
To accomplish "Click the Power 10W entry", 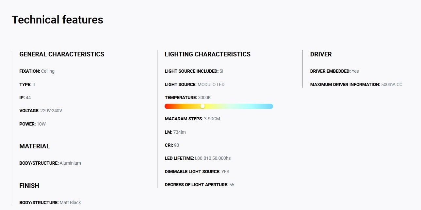I will click(32, 124).
